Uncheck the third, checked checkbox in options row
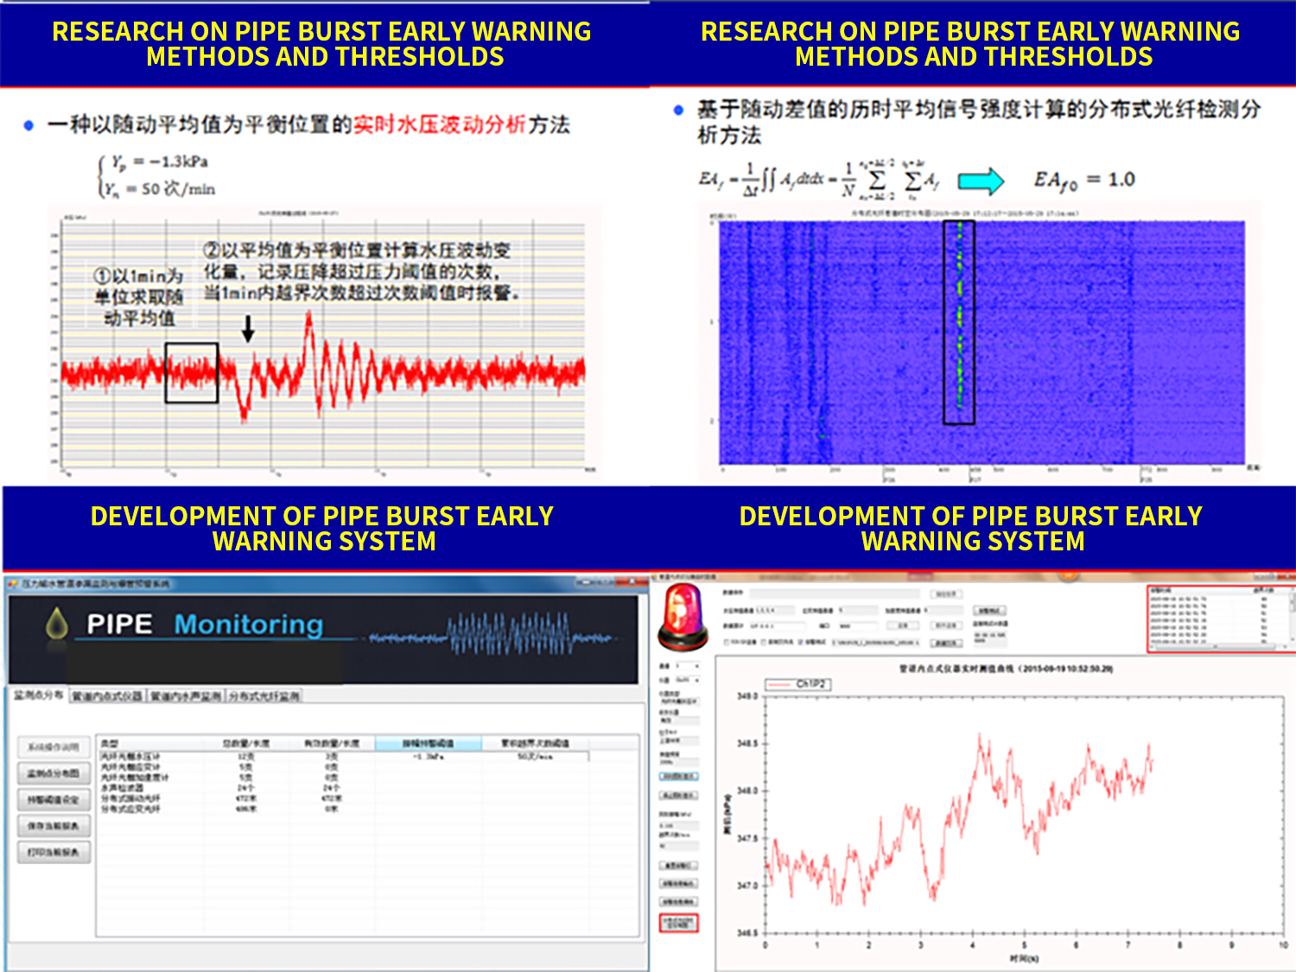 point(801,643)
